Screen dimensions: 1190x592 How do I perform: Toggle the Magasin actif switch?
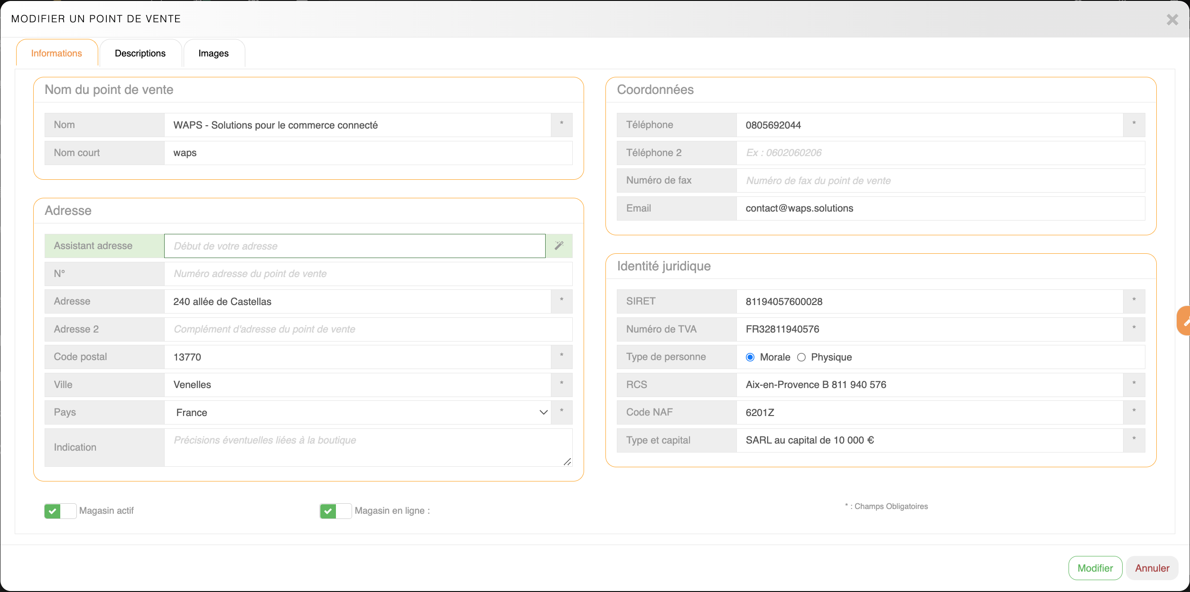[x=60, y=511]
